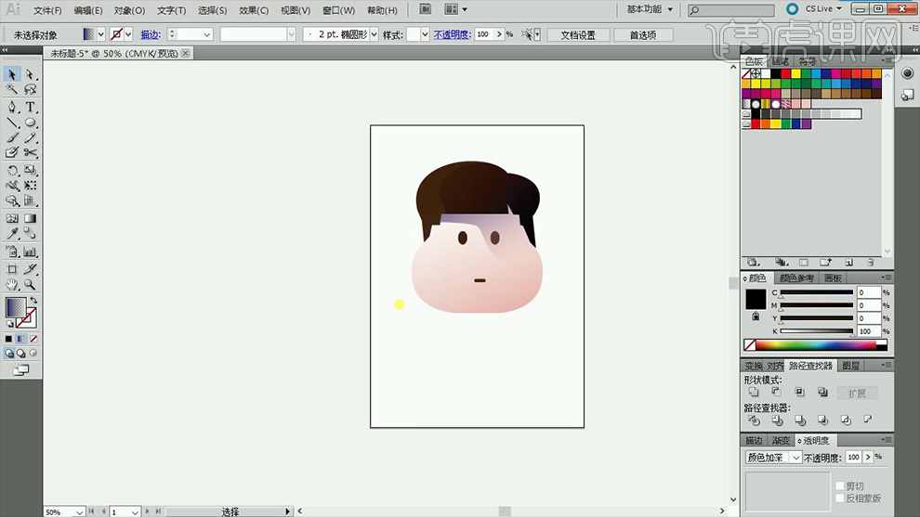This screenshot has width=920, height=517.
Task: Click the 首选项 button
Action: point(642,34)
